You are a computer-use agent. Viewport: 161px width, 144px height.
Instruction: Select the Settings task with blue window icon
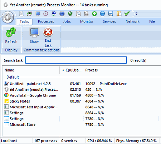(16, 119)
